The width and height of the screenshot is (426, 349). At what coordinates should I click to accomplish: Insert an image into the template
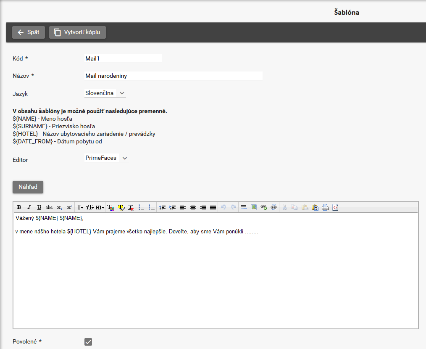254,207
